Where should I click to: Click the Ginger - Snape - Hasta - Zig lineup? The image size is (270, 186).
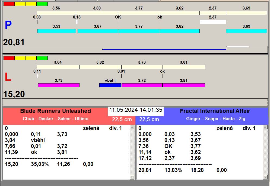216,119
